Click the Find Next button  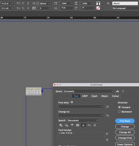click(x=125, y=121)
